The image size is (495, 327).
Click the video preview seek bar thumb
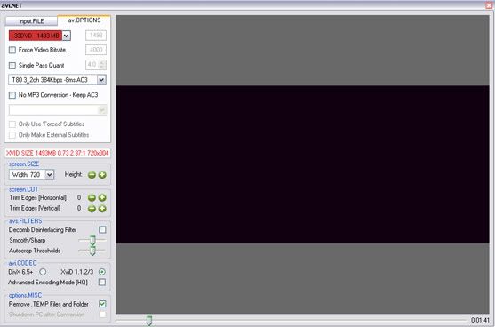click(x=149, y=321)
